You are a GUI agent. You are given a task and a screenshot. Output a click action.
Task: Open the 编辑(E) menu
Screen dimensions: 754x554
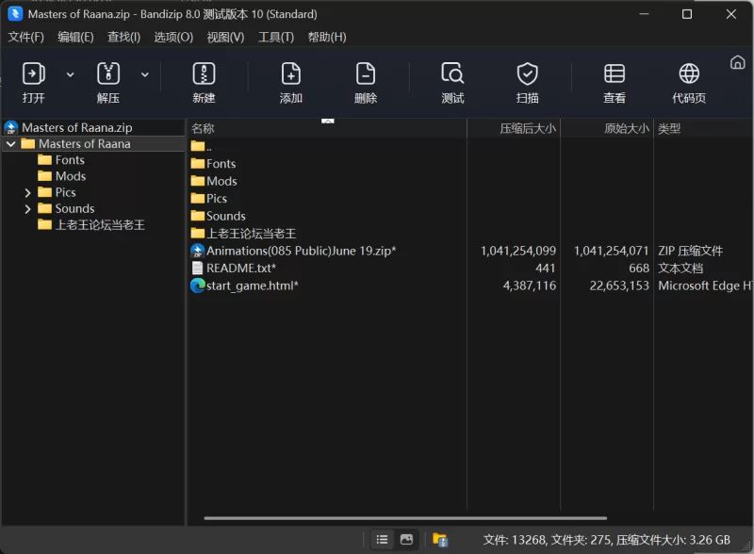pos(75,37)
